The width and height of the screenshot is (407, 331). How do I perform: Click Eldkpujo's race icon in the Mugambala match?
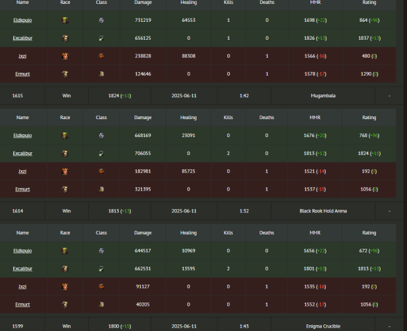[65, 135]
